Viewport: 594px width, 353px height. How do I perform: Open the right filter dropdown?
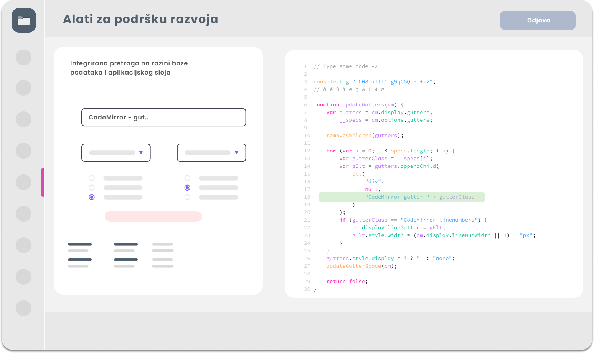pyautogui.click(x=211, y=152)
